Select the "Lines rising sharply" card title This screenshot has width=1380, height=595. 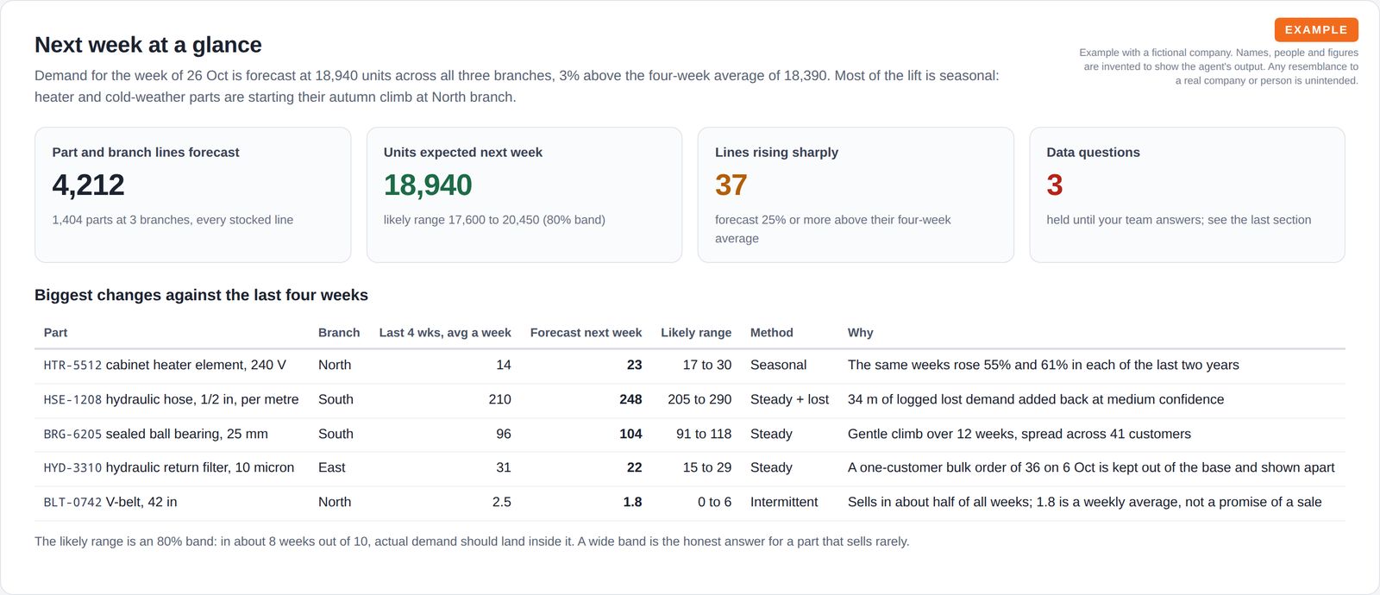[776, 153]
